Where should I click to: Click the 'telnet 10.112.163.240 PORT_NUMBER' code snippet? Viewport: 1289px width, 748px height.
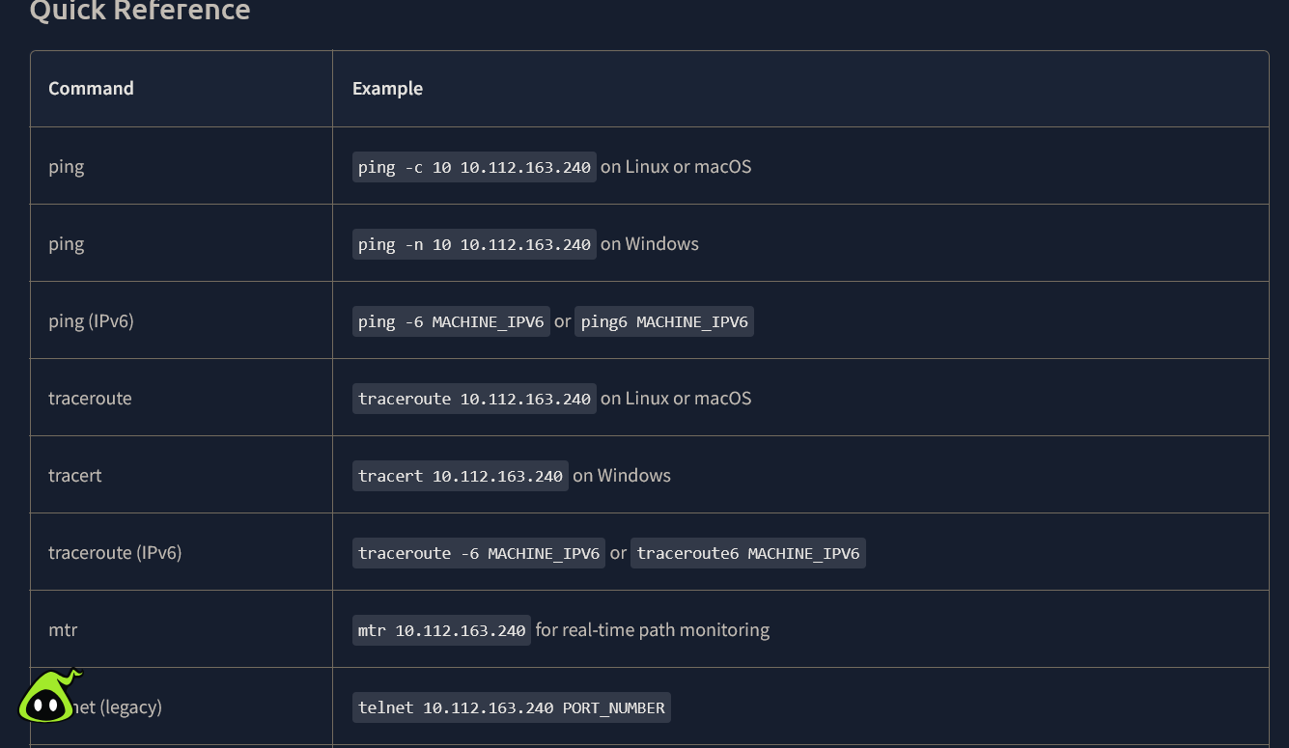point(512,707)
